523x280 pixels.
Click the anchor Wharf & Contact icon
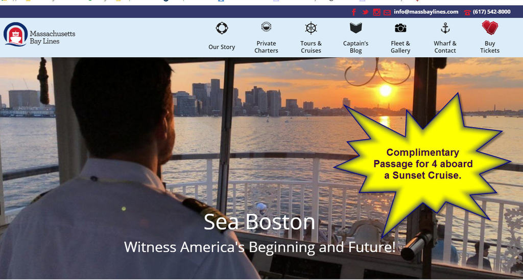(x=445, y=28)
